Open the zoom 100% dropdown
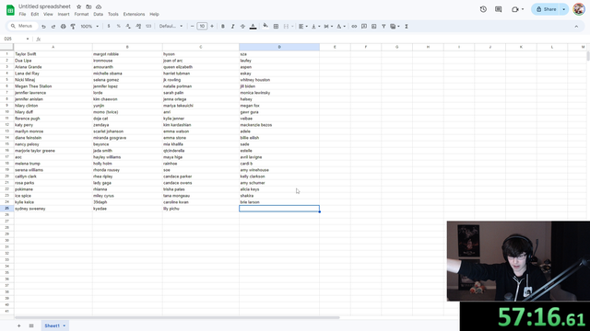590x331 pixels. pyautogui.click(x=89, y=27)
